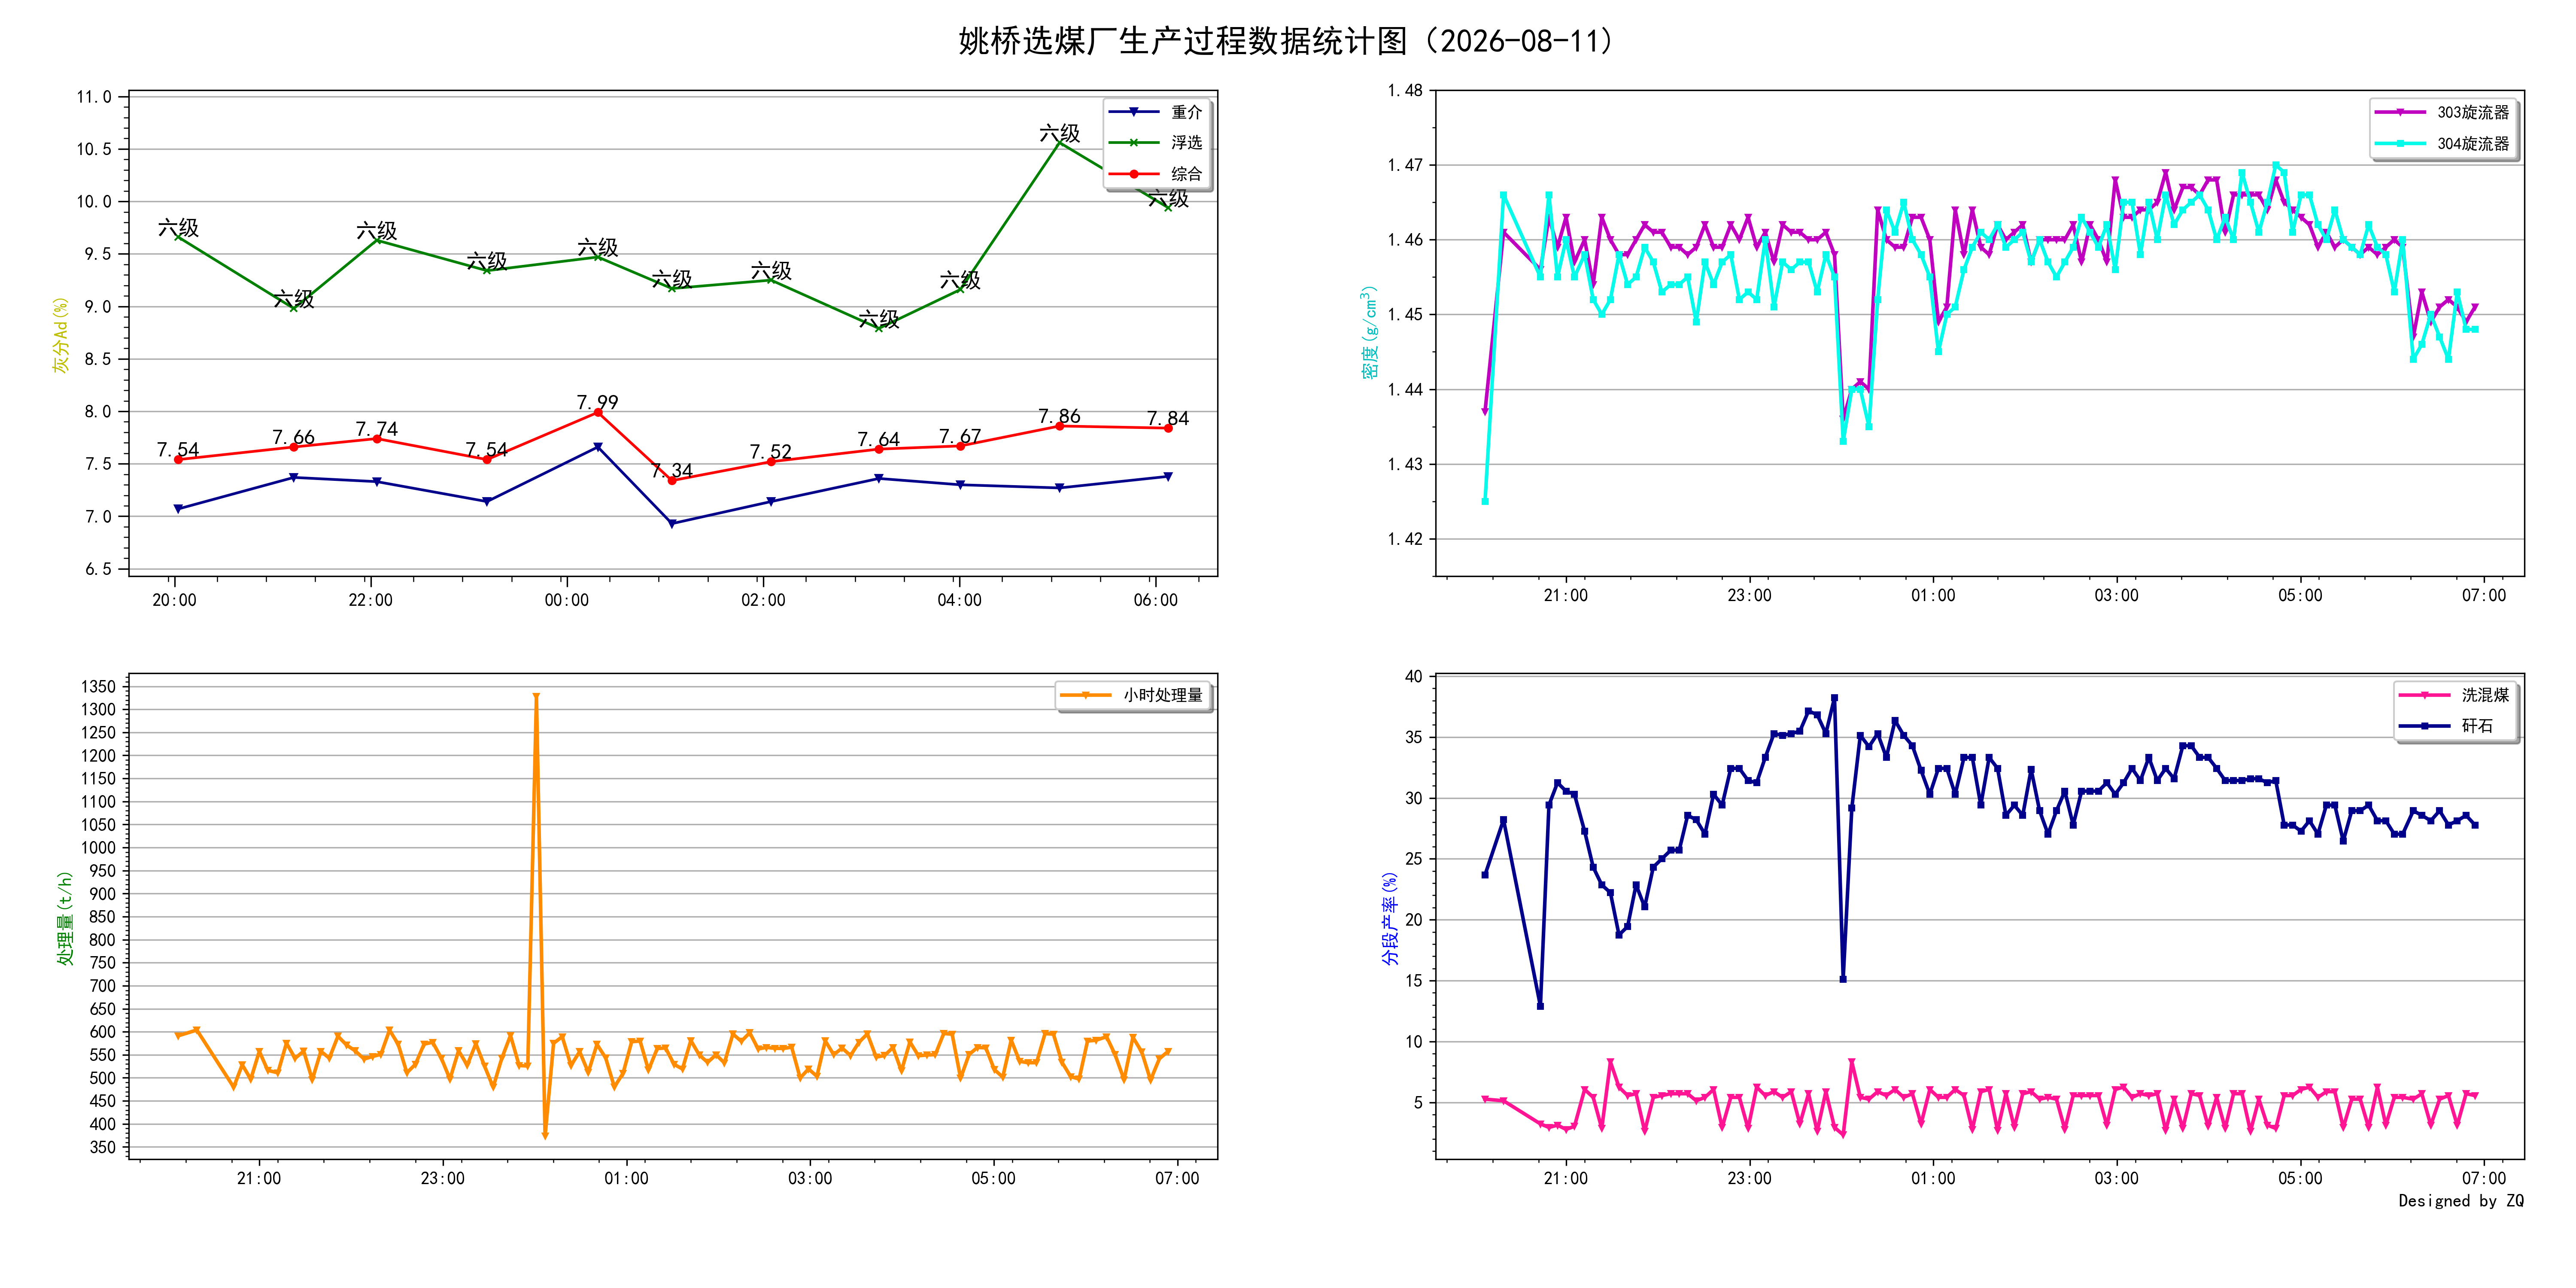Click the 7.52 data label

tap(771, 452)
